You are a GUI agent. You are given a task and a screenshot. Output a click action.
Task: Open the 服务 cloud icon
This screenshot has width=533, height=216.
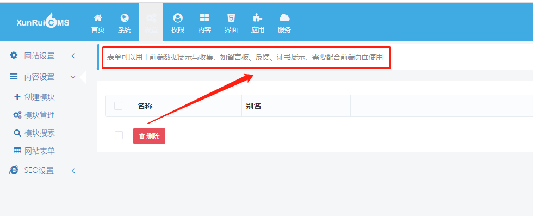click(x=284, y=17)
